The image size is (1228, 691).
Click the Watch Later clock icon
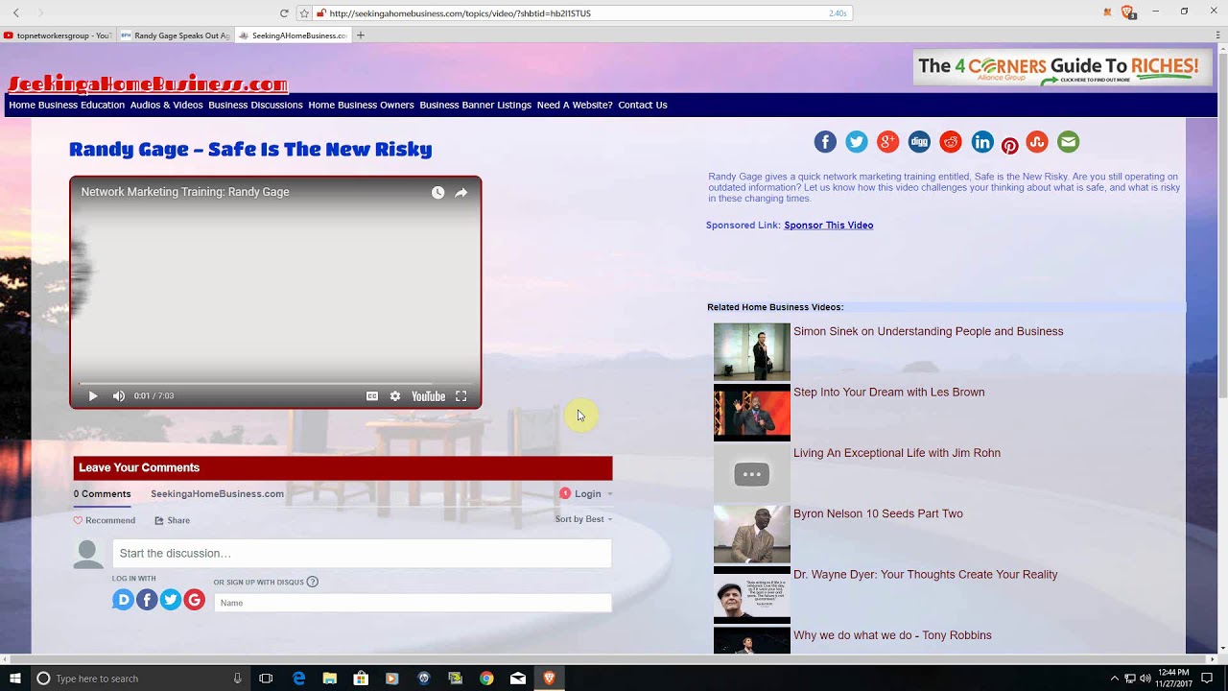[x=437, y=192]
